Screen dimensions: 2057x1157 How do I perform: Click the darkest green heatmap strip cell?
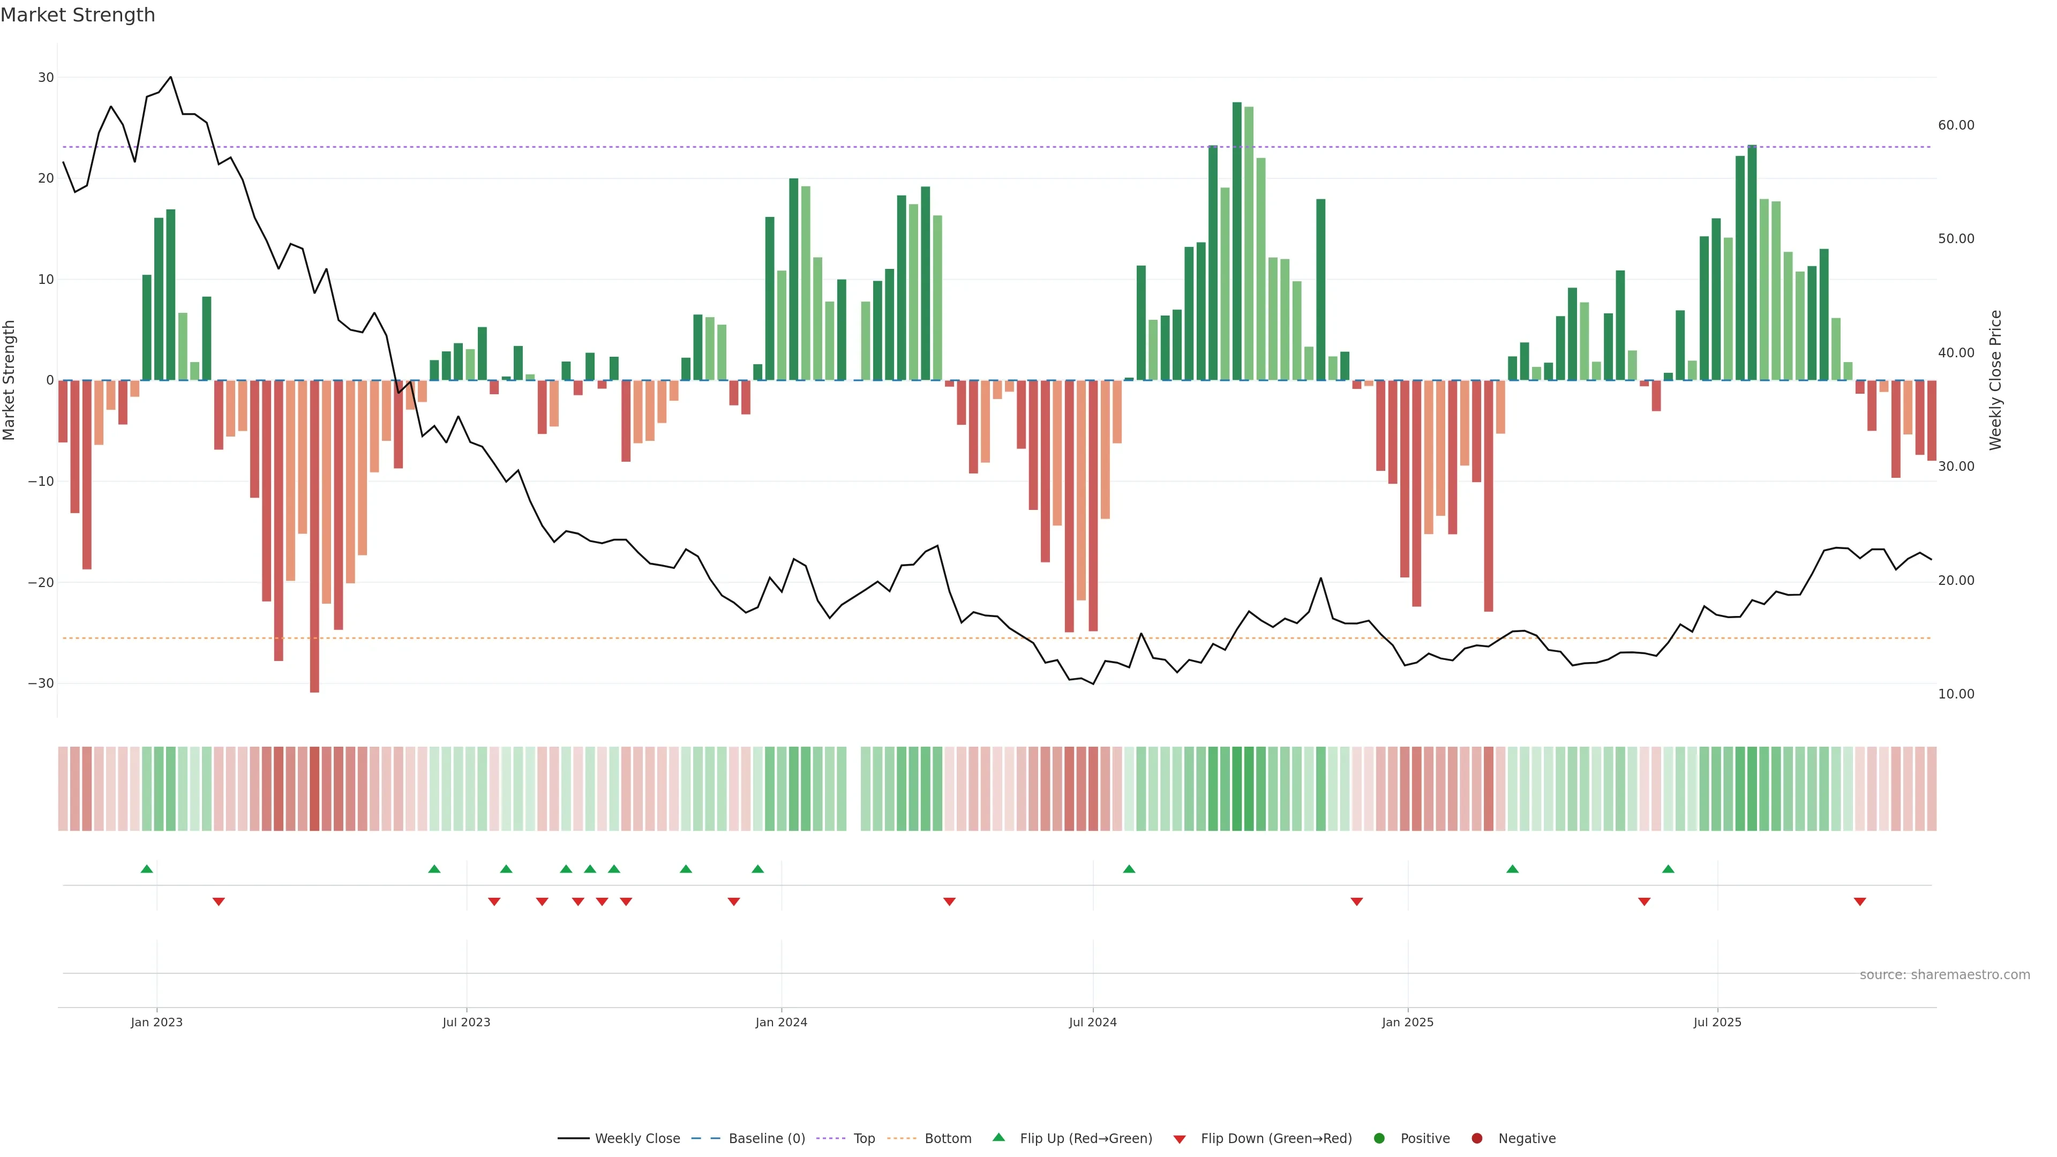tap(1237, 789)
